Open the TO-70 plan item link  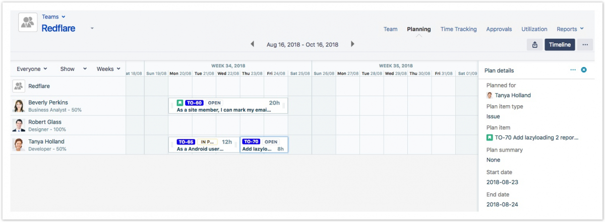coord(536,137)
